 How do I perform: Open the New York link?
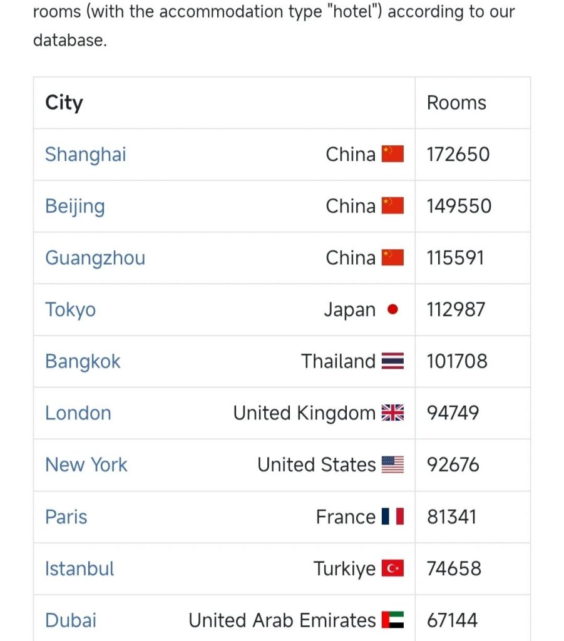point(86,464)
